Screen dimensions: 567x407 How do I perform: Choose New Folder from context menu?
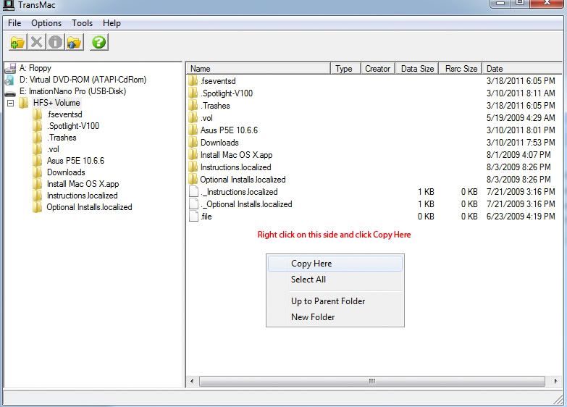335,317
